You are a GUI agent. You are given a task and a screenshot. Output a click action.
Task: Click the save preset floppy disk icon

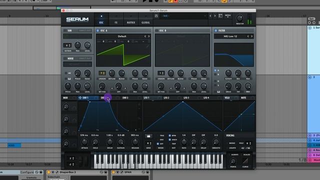pyautogui.click(x=156, y=16)
